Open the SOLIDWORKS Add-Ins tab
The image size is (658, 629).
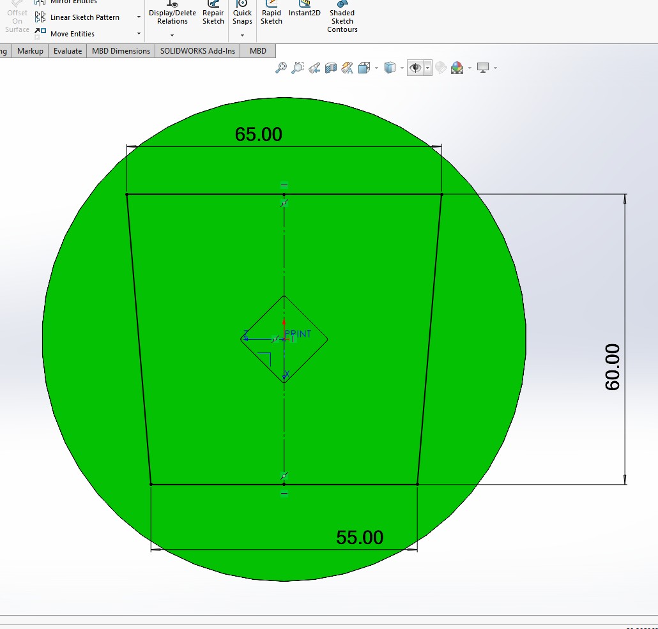[197, 51]
